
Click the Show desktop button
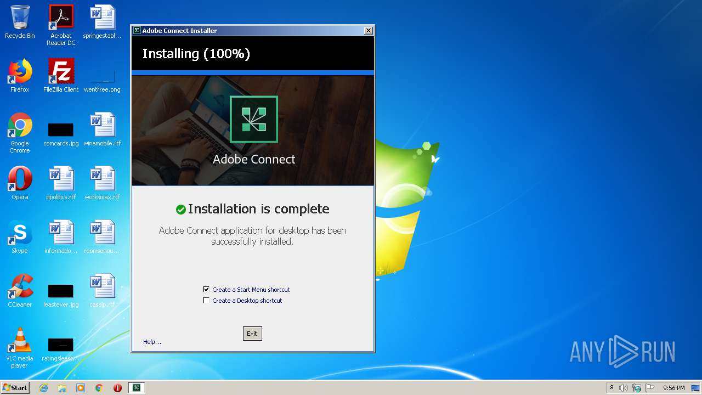pyautogui.click(x=696, y=388)
